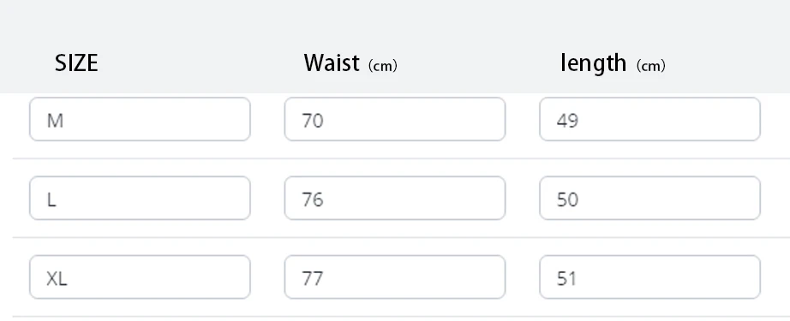Edit the length value for size L
This screenshot has width=790, height=321.
click(x=649, y=199)
